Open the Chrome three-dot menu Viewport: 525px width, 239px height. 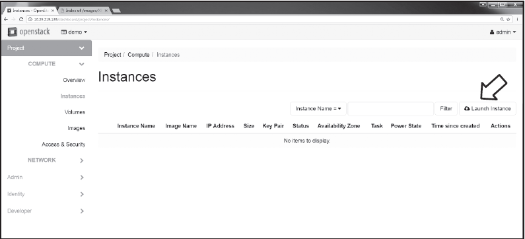coord(518,19)
